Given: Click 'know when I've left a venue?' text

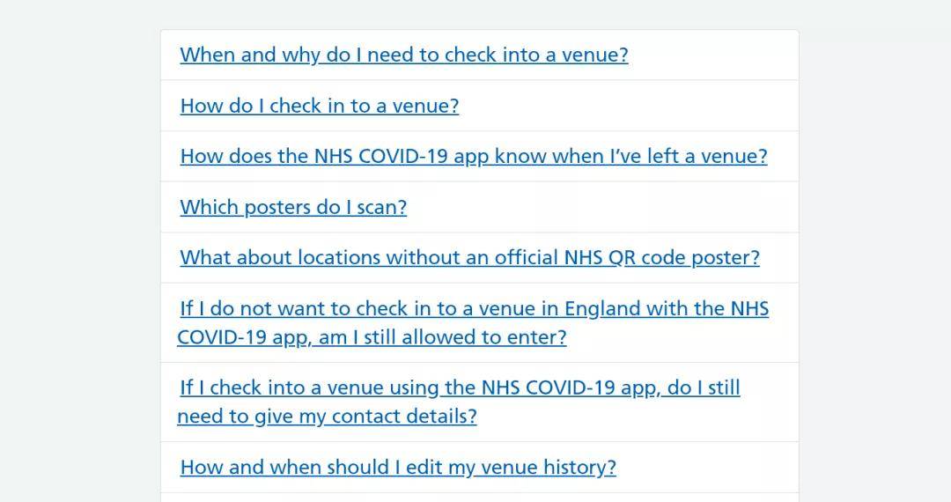Looking at the screenshot, I should [x=630, y=157].
